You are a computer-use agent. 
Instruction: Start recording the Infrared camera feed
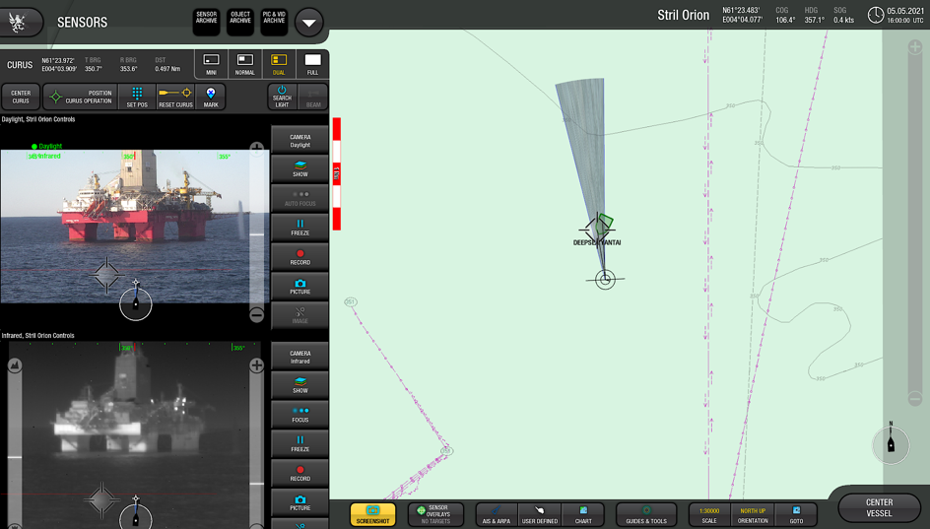coord(299,474)
